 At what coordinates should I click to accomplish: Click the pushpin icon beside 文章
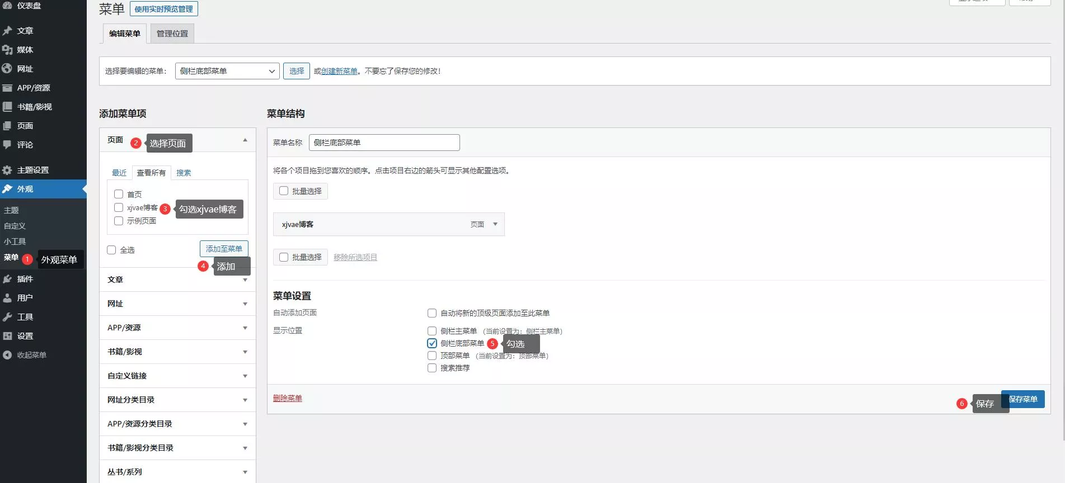(7, 31)
